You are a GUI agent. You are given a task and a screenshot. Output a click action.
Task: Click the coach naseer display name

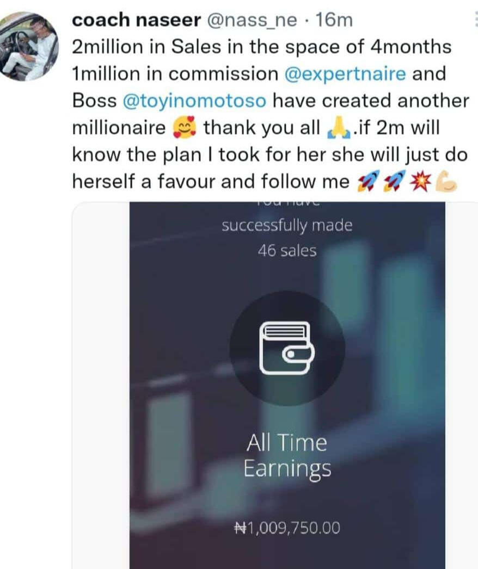tap(137, 20)
